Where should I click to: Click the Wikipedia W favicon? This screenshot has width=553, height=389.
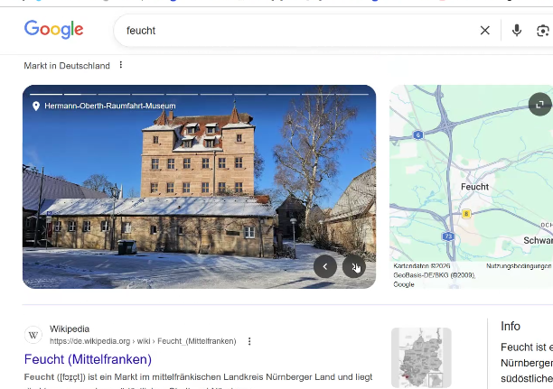(x=33, y=335)
